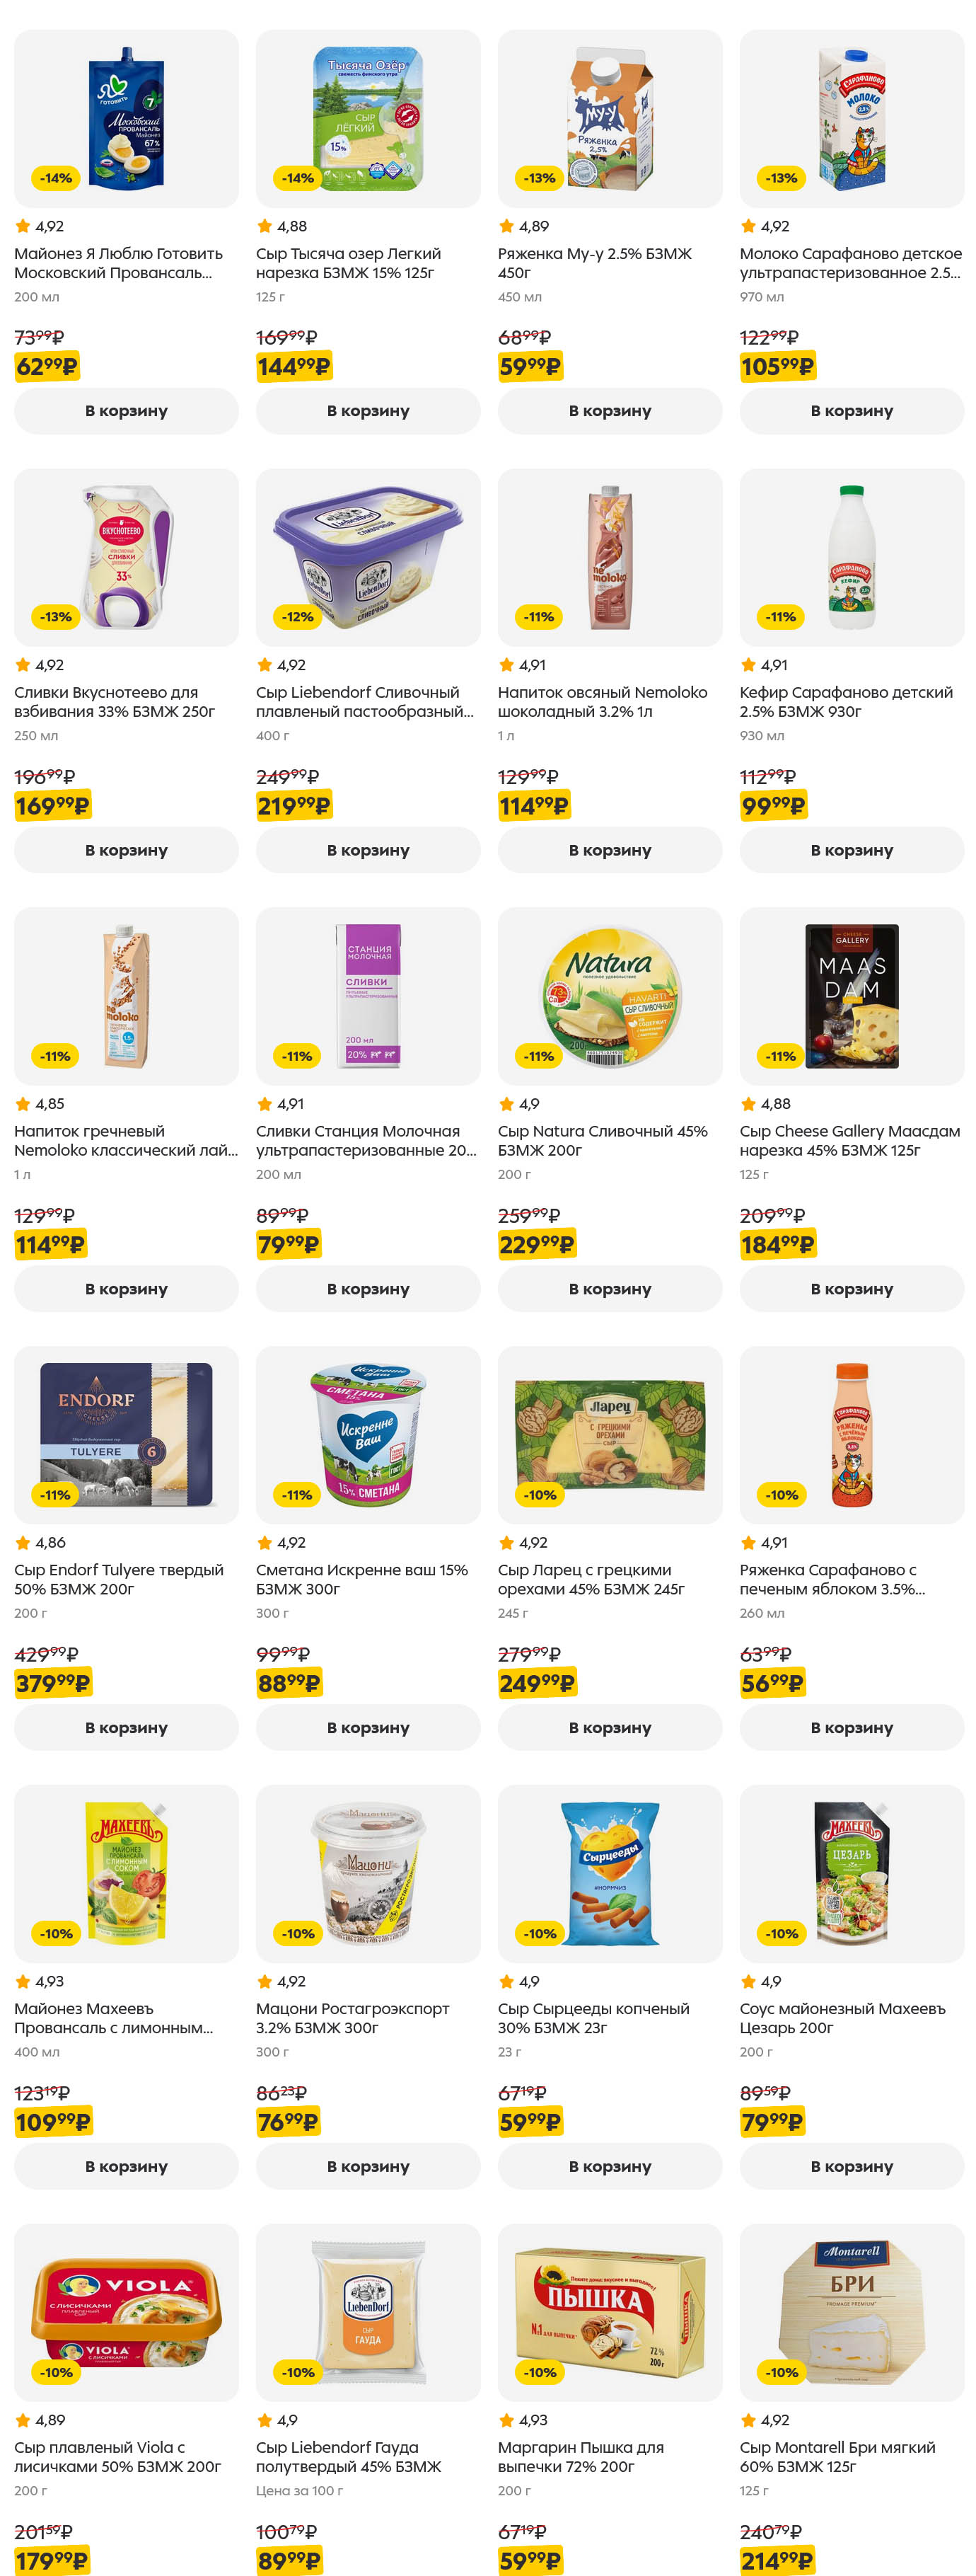
Task: Click the -11% badge on Сливки Станция Молочная
Action: (x=298, y=1056)
